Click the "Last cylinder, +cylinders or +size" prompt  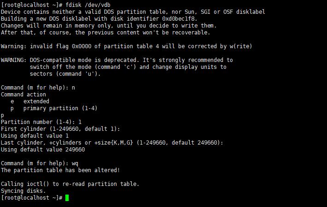point(112,143)
